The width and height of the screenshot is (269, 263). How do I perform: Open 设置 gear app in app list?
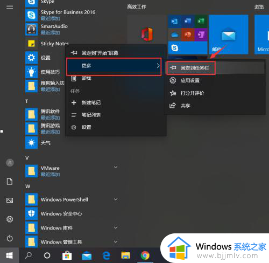point(31,58)
